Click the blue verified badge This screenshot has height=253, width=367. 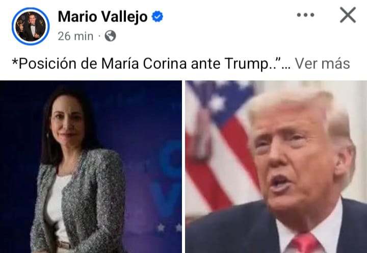point(158,17)
